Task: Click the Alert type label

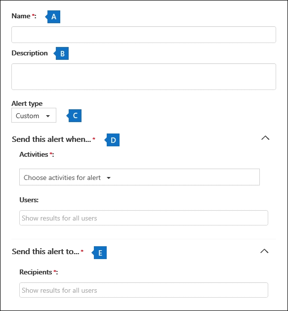Action: [x=27, y=103]
